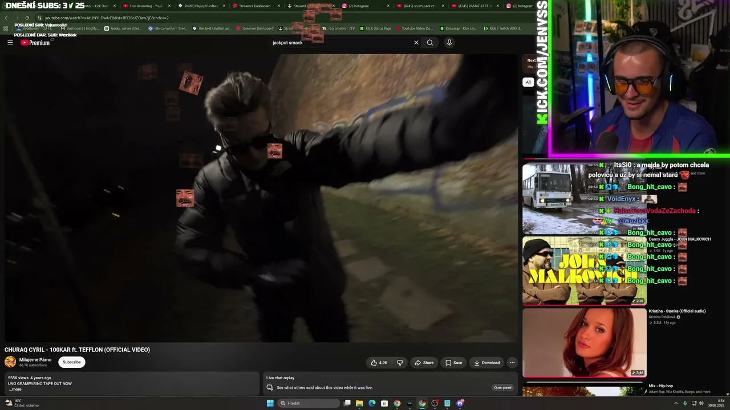
Task: Open the Milujeme Párno channel name
Action: [35, 360]
